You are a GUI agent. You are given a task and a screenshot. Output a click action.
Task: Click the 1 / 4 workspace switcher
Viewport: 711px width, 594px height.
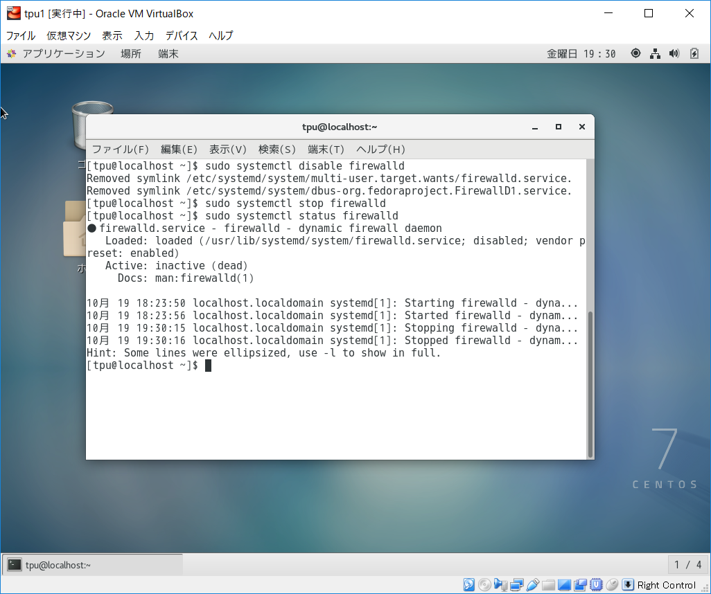click(x=688, y=565)
